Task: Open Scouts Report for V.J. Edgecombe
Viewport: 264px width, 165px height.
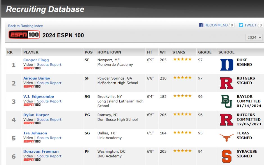Action: tap(49, 101)
